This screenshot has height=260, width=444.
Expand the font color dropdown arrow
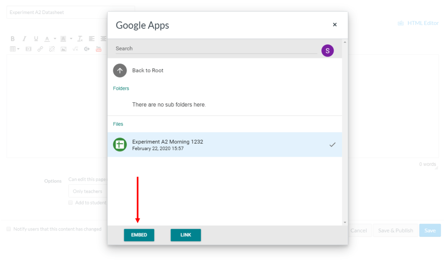coord(55,39)
